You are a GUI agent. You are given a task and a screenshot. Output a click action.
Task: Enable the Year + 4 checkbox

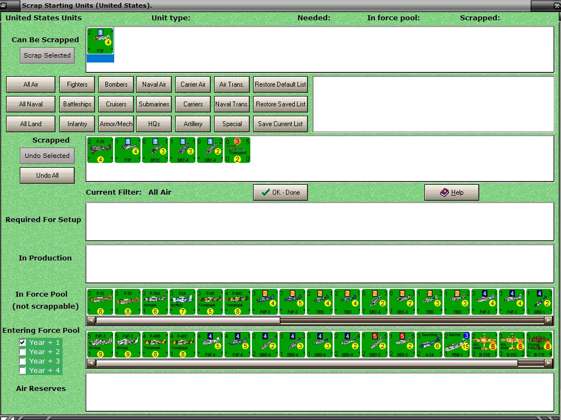click(x=22, y=370)
